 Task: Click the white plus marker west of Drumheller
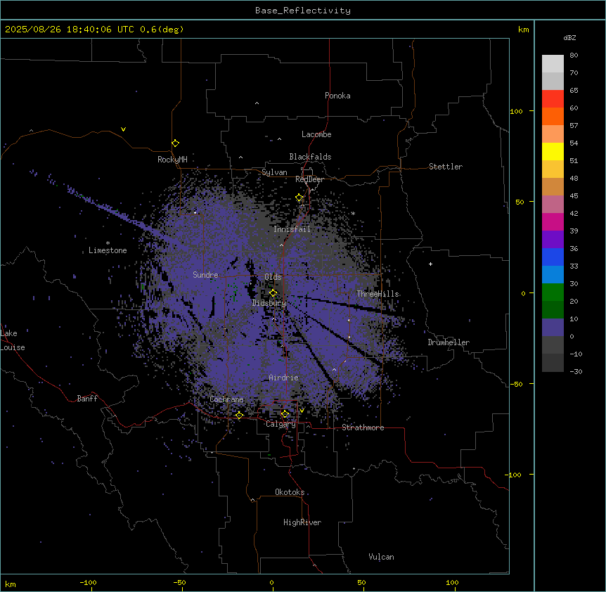[430, 264]
